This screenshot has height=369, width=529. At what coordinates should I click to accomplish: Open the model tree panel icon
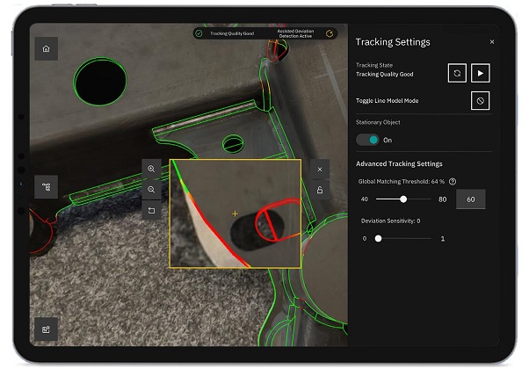pos(46,187)
